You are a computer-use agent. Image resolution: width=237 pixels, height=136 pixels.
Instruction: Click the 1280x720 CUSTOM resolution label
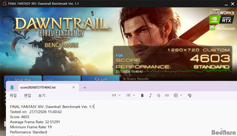199,50
